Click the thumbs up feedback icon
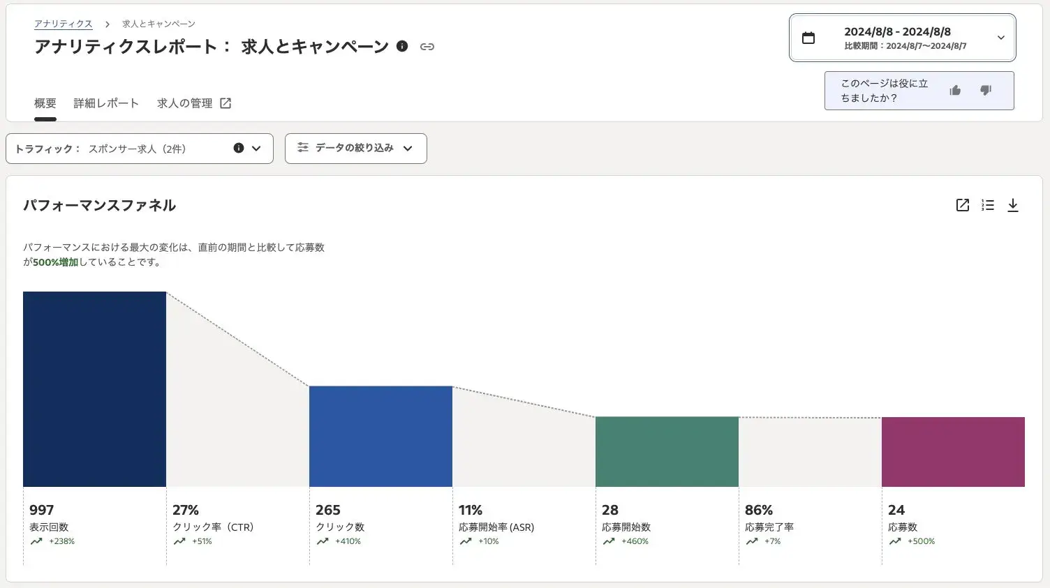Image resolution: width=1050 pixels, height=588 pixels. [955, 91]
